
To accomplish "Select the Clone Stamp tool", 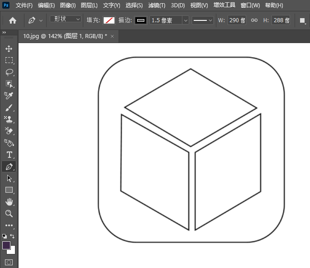I will click(9, 120).
